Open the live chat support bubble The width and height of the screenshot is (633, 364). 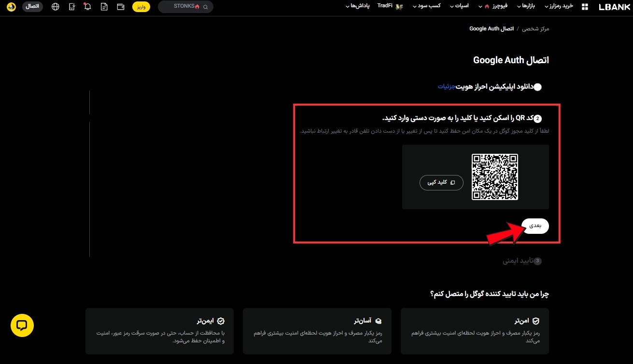[22, 325]
